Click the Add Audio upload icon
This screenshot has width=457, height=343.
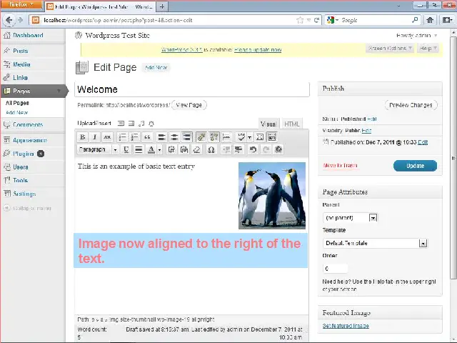(x=141, y=124)
